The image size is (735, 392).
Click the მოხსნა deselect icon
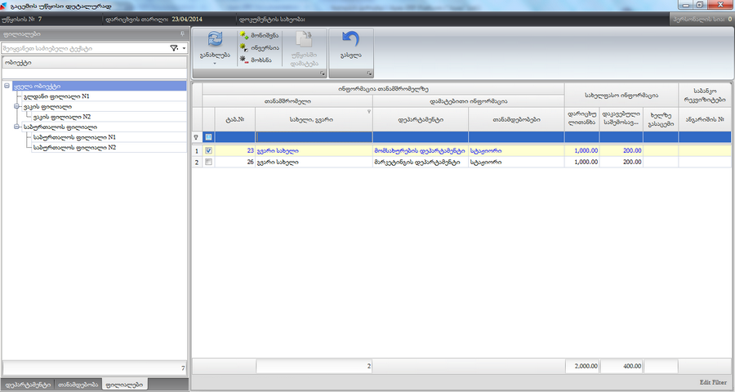click(x=243, y=60)
